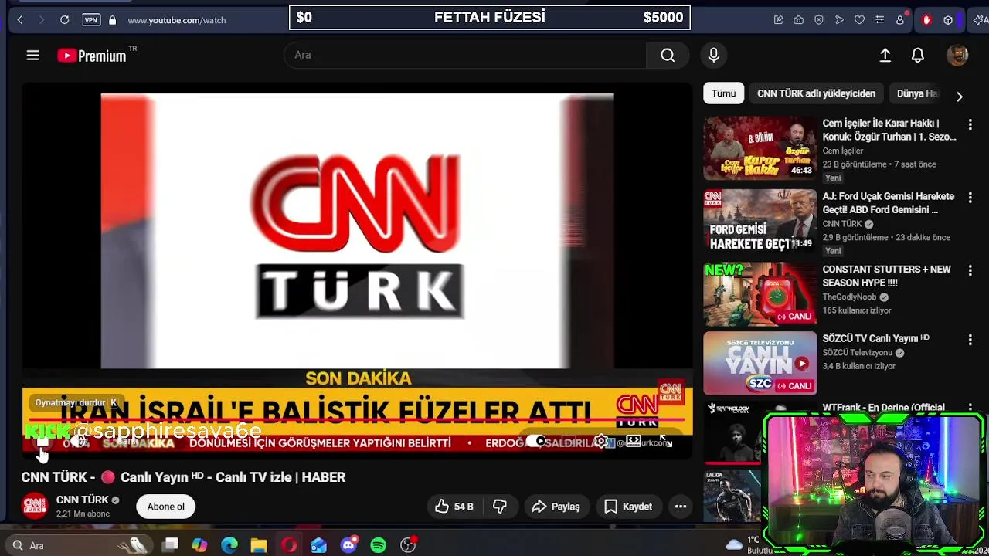The height and width of the screenshot is (556, 989).
Task: Add page to bookmarks heart
Action: coord(859,20)
